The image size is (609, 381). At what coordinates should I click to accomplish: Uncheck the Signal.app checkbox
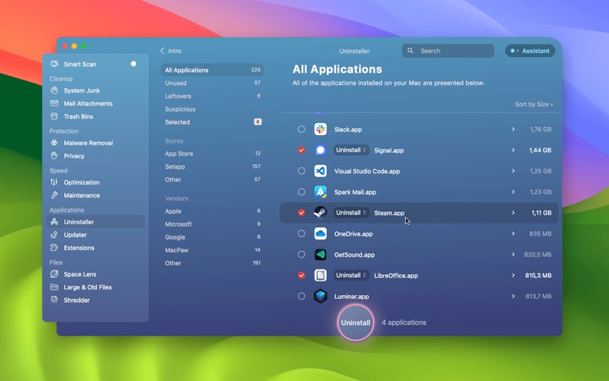point(301,150)
